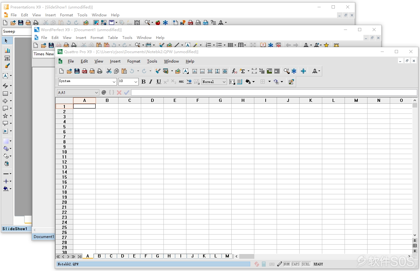Toggle Italic formatting in Quattro Pro
Viewport: 420px width, 271px height.
pos(151,82)
